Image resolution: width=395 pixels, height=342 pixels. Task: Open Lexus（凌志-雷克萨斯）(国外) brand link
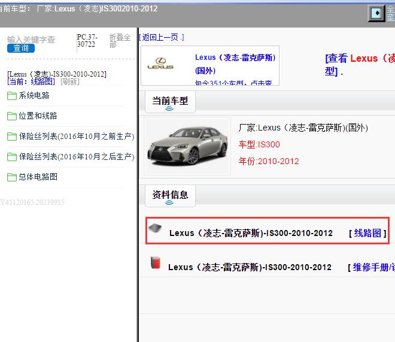[235, 64]
